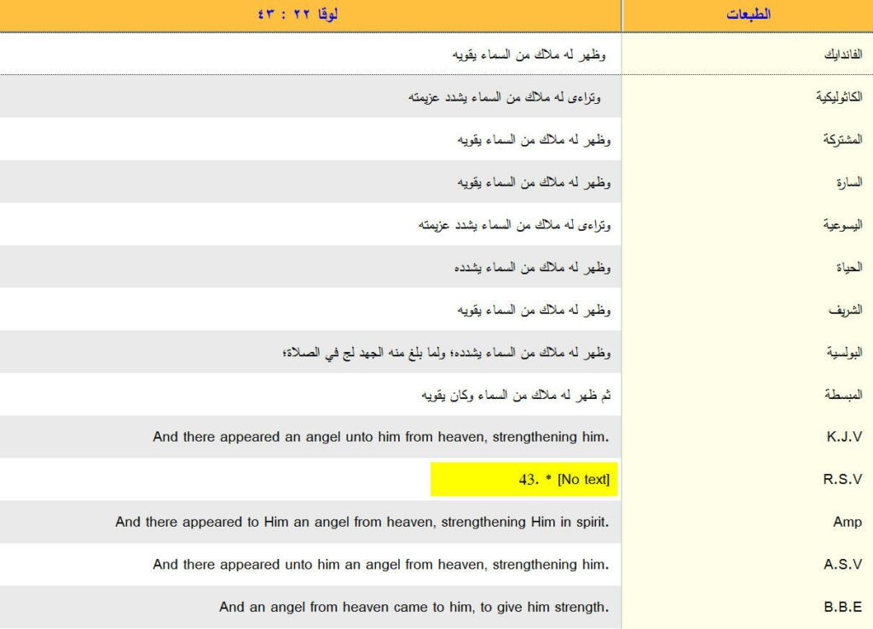
Task: Click the verse text in the اليسوعية row
Action: pos(515,225)
